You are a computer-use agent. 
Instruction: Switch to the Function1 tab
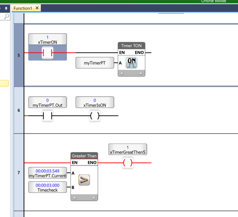click(23, 8)
